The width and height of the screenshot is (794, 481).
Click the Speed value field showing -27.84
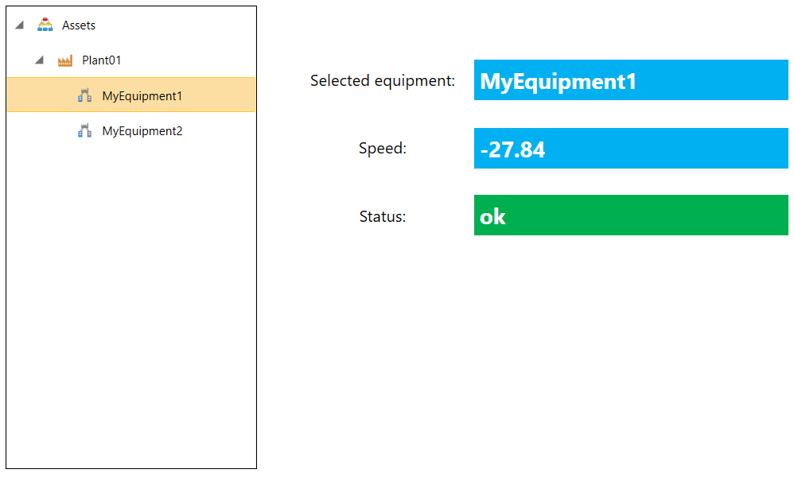(x=631, y=148)
